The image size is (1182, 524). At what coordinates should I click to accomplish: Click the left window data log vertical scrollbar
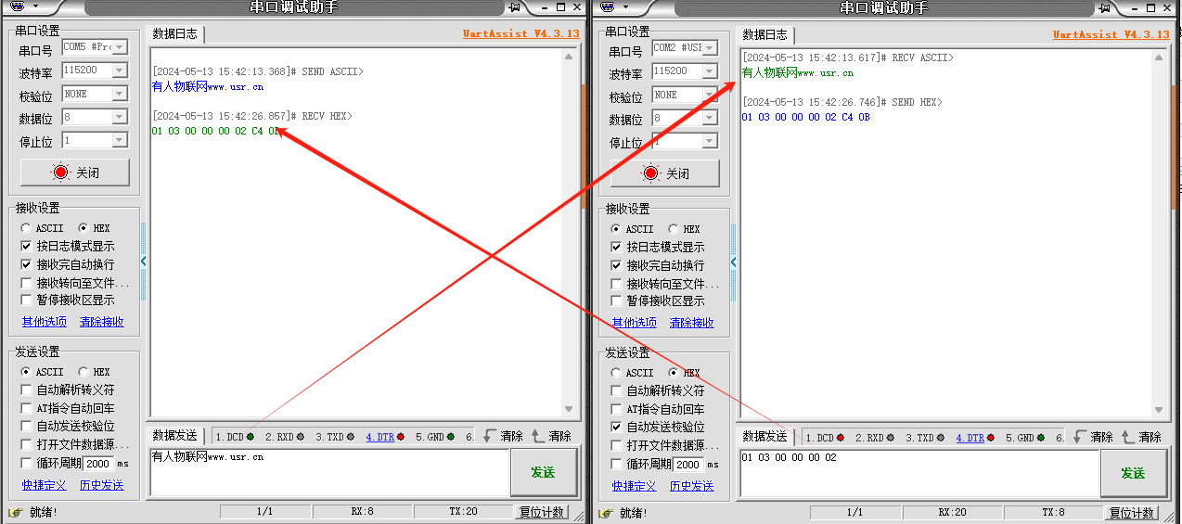click(x=570, y=232)
